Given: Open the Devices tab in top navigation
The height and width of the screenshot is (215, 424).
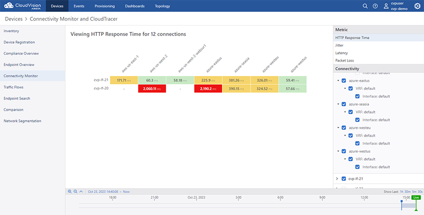Looking at the screenshot, I should click(57, 6).
